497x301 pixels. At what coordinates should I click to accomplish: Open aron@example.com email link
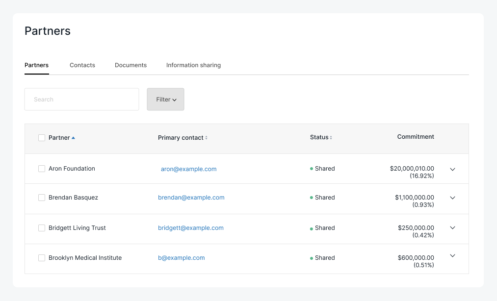pos(188,169)
